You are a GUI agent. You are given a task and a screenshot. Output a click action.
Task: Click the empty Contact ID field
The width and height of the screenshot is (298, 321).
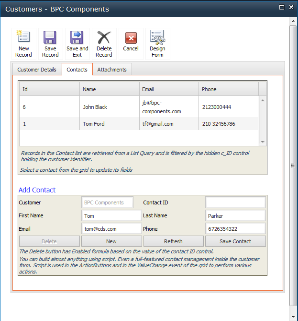point(235,202)
